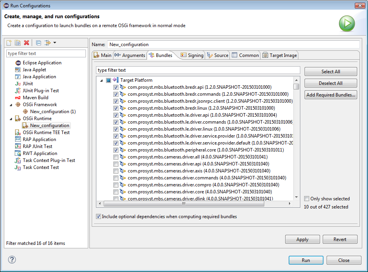The width and height of the screenshot is (368, 272).
Task: Click the Collapse All toolbar icon
Action: pyautogui.click(x=39, y=43)
